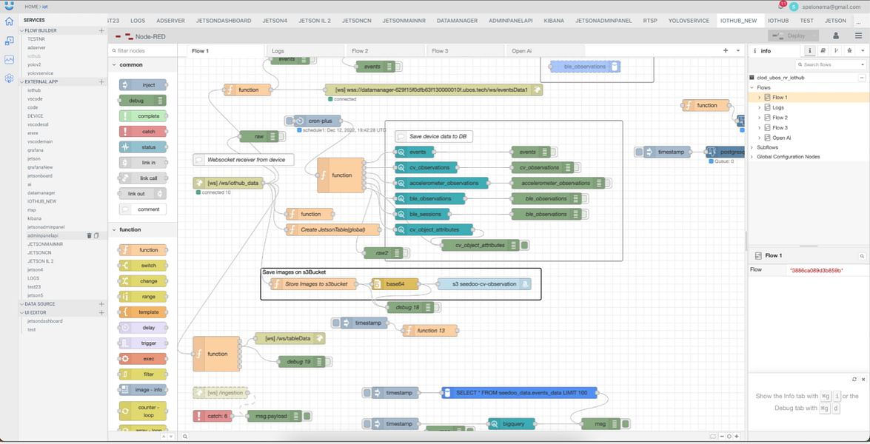The image size is (870, 444).
Task: Open the flow tabs list dropdown arrow
Action: click(x=738, y=50)
